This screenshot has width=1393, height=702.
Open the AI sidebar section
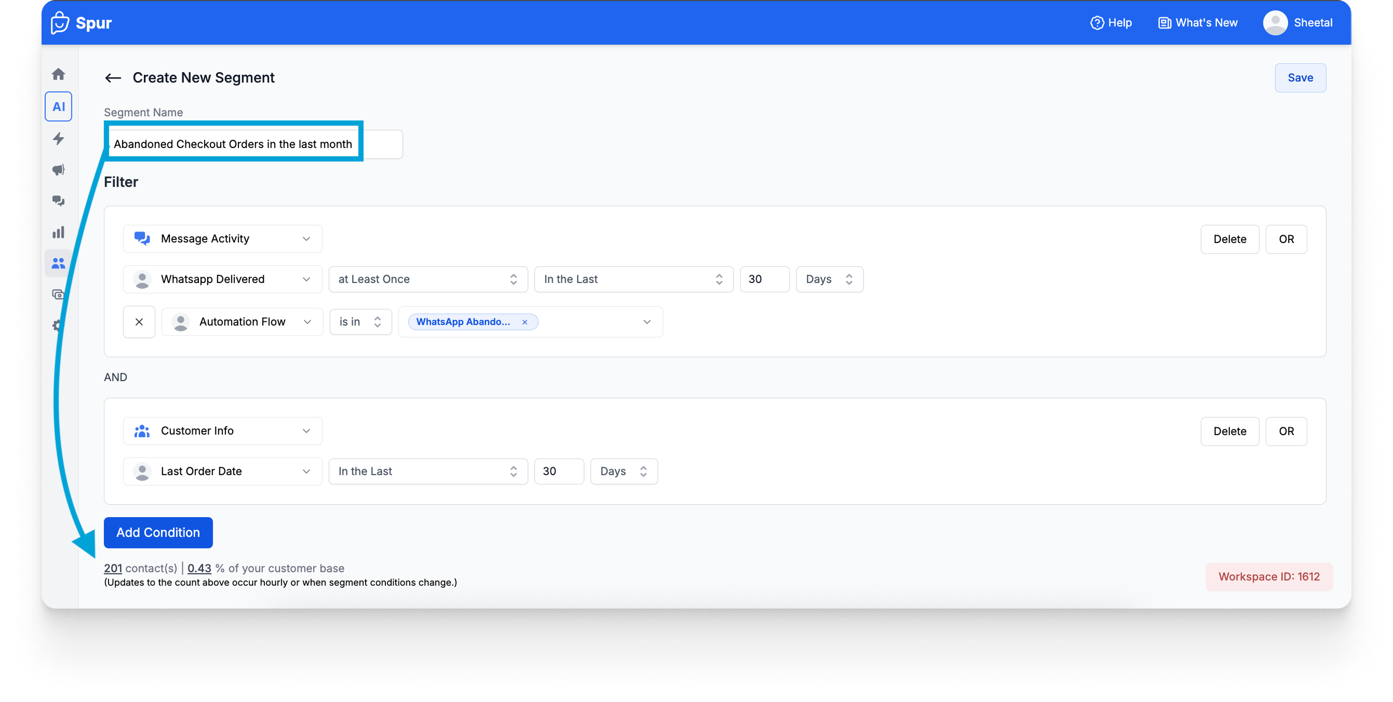(x=58, y=106)
